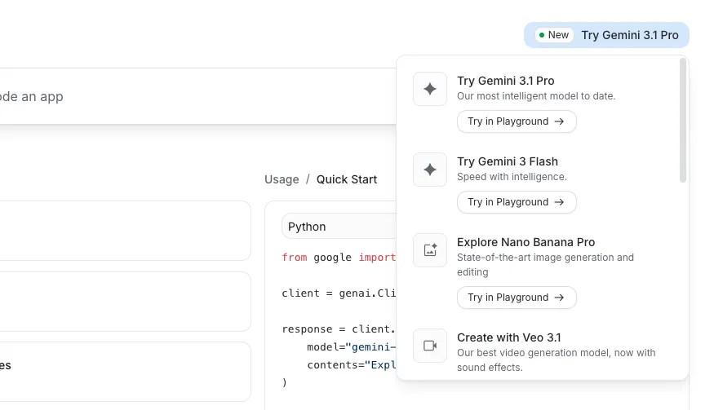Choose Create with Veo 3.1 heading
Image resolution: width=714 pixels, height=410 pixels.
tap(508, 337)
